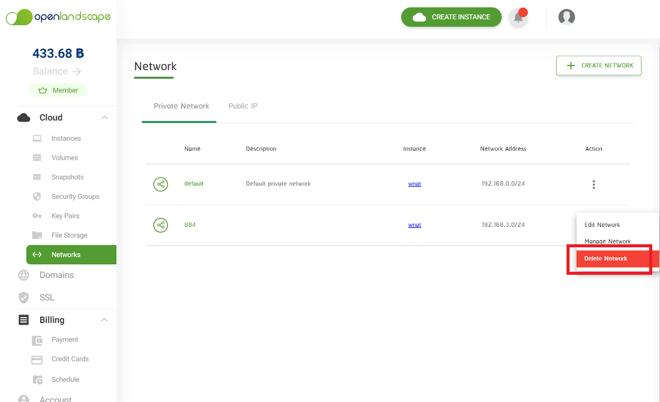Open Key Pairs in the sidebar

[66, 216]
